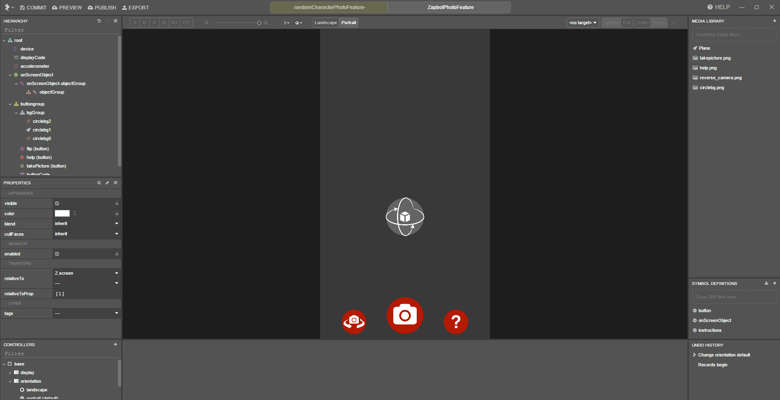The image size is (780, 400).
Task: Click PREVIEW in the top menu
Action: 67,7
